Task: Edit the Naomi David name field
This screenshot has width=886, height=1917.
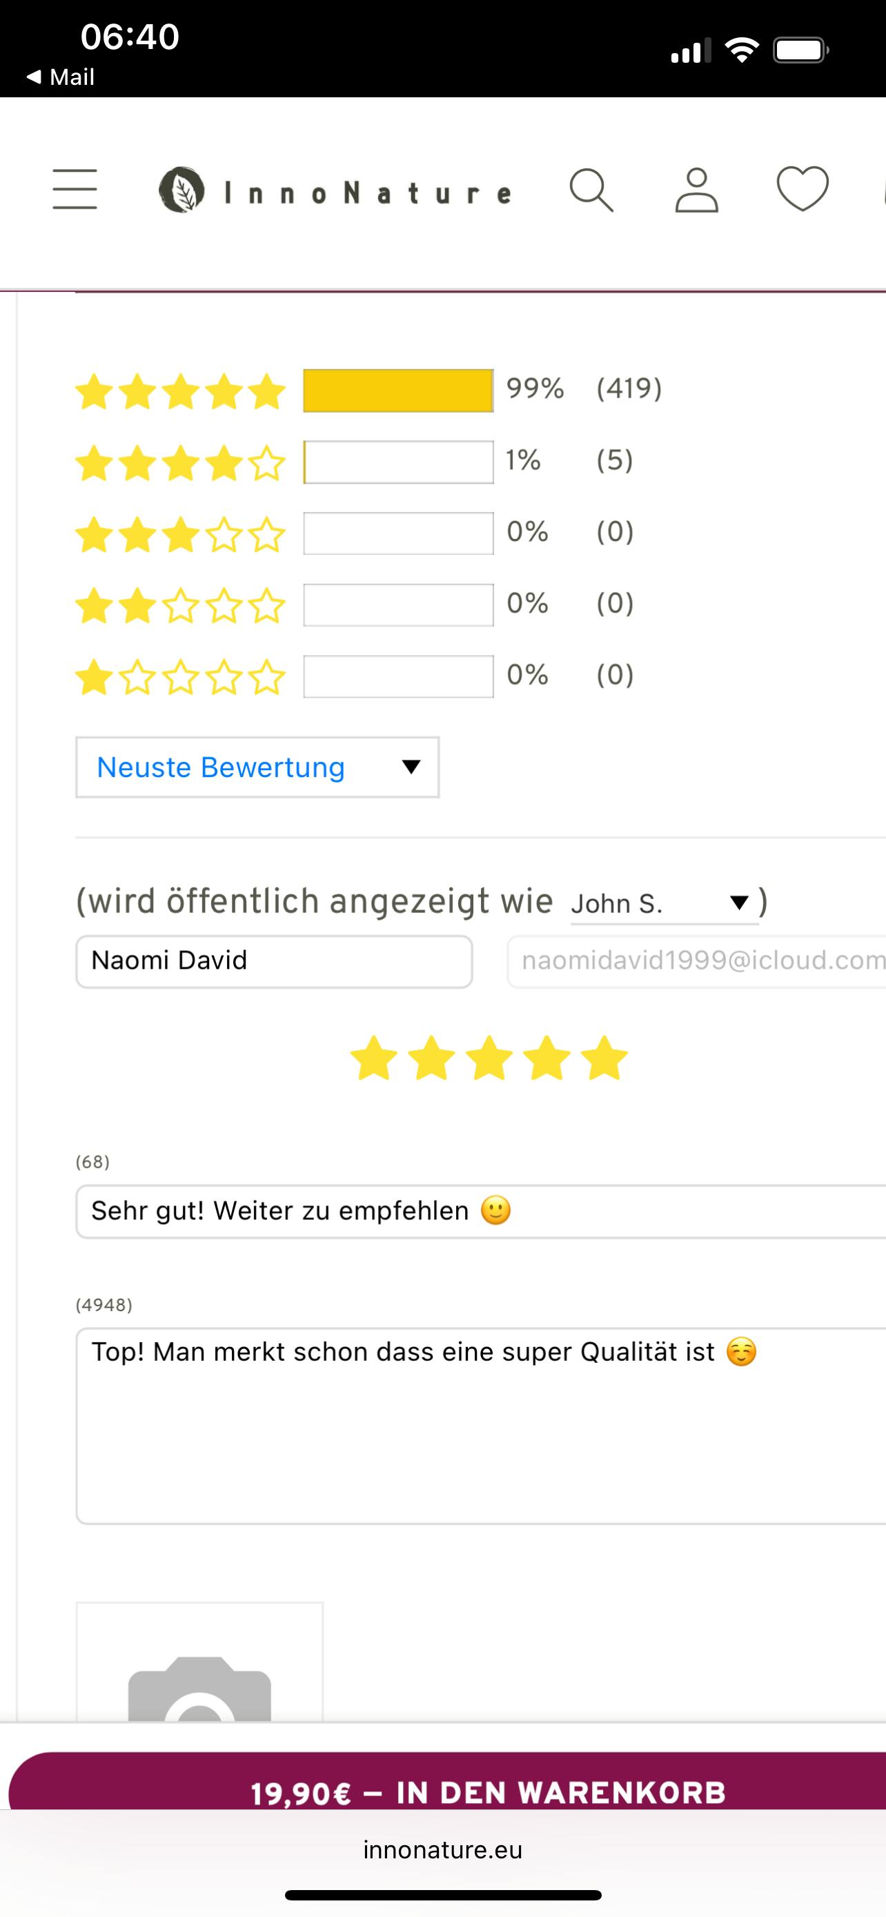Action: [x=274, y=961]
